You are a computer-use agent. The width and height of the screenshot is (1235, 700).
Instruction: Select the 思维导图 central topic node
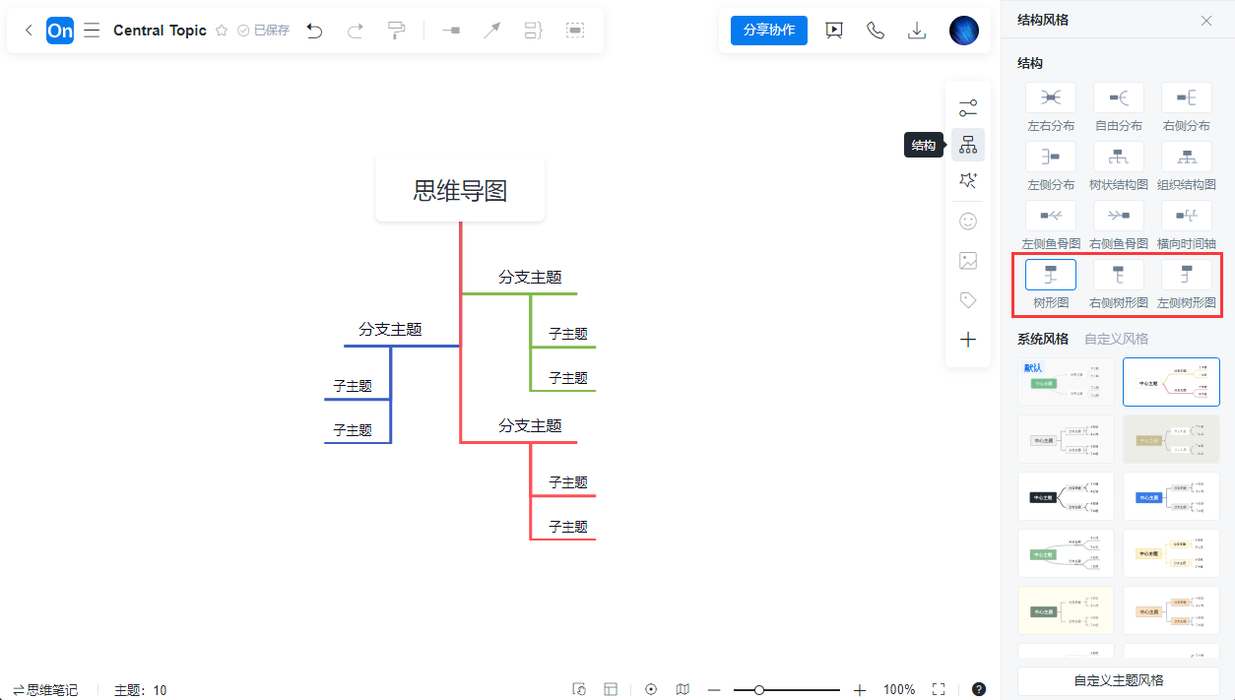(x=460, y=189)
